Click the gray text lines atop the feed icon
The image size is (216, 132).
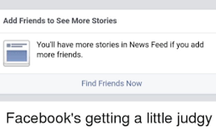(x=19, y=45)
